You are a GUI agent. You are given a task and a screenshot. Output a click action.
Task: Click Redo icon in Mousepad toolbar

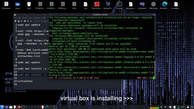pos(39,21)
